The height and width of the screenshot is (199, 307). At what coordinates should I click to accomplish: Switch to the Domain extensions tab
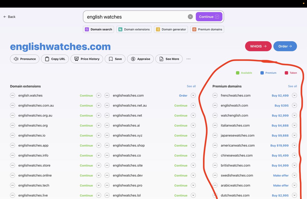pos(134,29)
